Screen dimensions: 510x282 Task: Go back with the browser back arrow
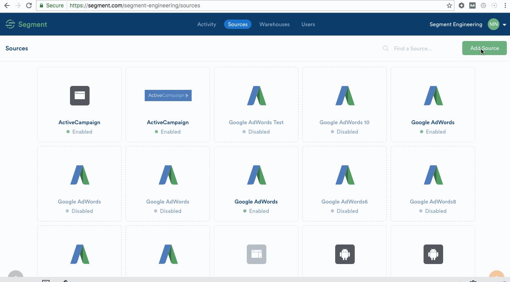[x=7, y=5]
